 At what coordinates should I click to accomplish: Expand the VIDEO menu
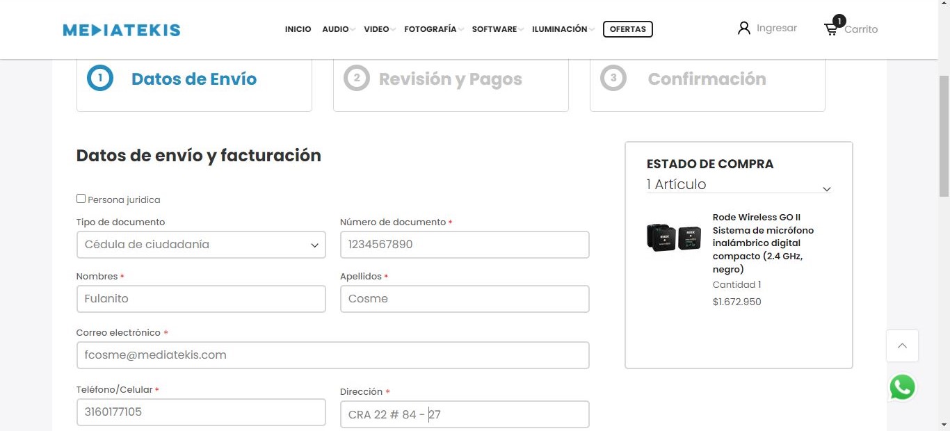coord(380,29)
